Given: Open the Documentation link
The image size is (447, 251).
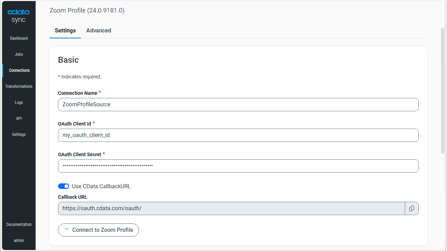Looking at the screenshot, I should (x=19, y=225).
